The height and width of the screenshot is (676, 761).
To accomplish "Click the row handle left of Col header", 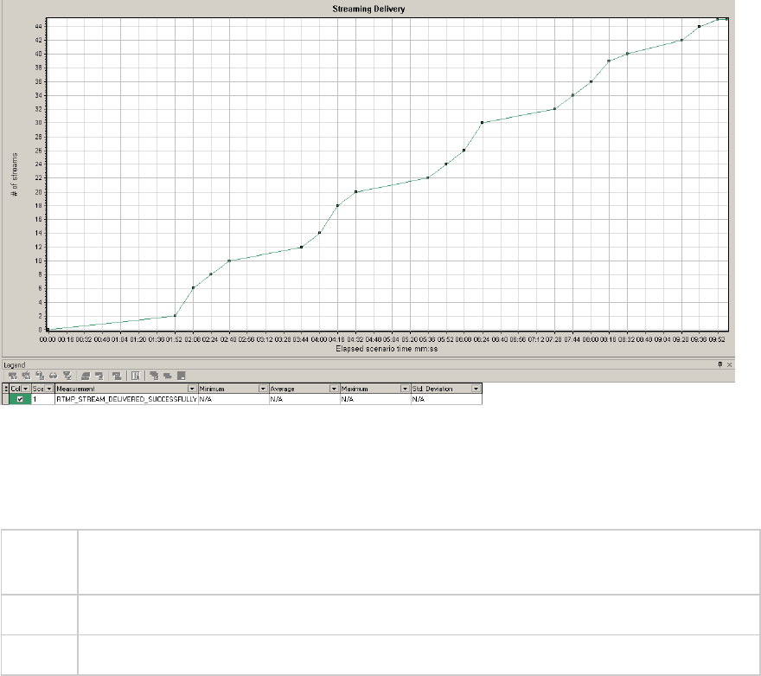I will click(5, 389).
